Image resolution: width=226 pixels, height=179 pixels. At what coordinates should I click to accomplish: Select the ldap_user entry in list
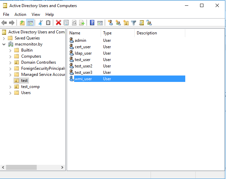coord(83,53)
